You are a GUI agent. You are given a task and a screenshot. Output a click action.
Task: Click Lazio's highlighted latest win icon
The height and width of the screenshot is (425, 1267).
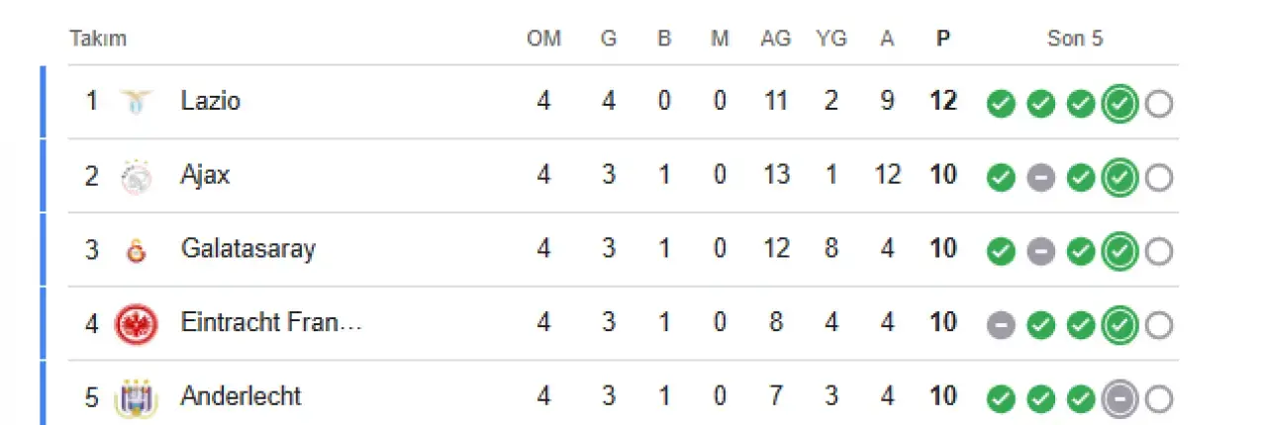tap(1120, 103)
